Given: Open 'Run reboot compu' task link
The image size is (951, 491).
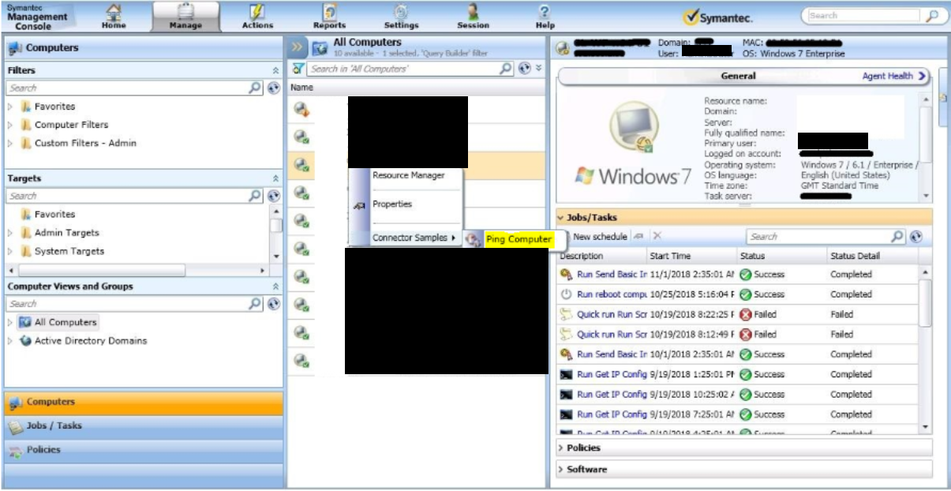Looking at the screenshot, I should point(612,294).
